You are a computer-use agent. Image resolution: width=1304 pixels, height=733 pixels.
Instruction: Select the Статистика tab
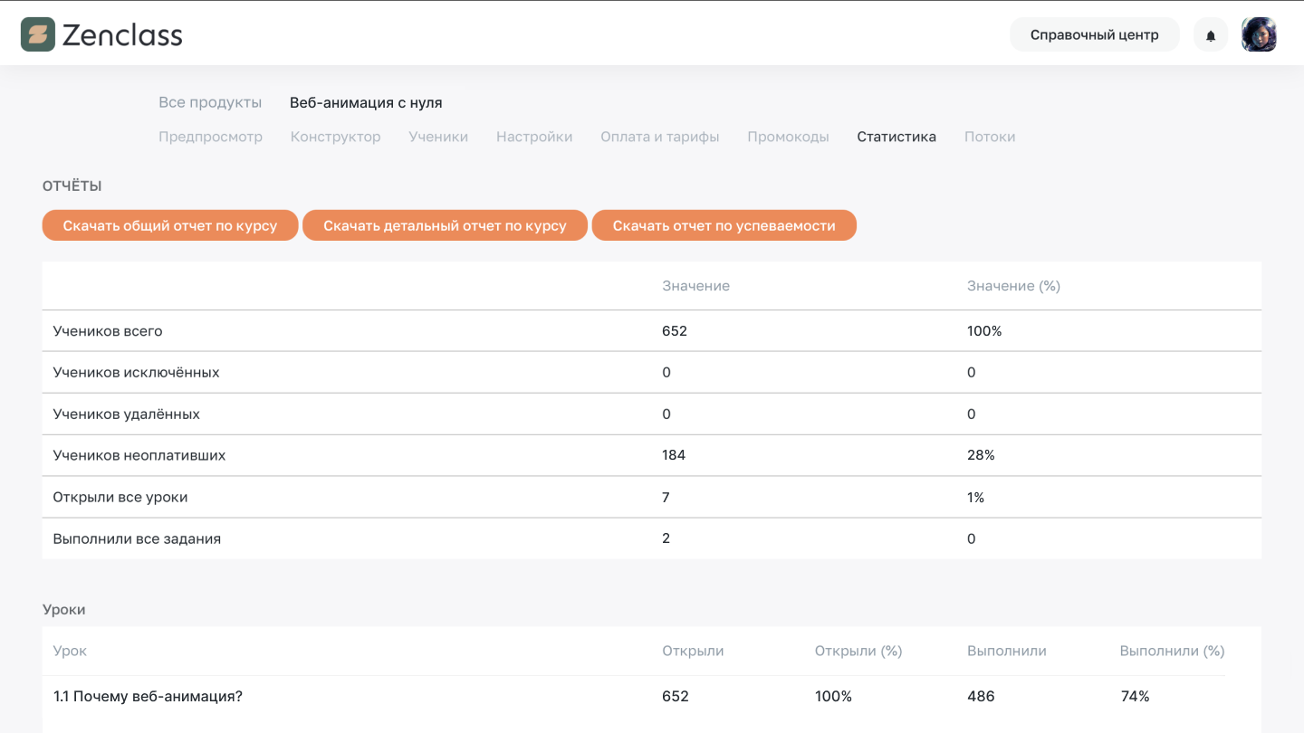[x=896, y=137]
